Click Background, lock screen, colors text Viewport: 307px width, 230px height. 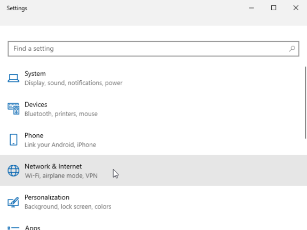[x=68, y=206]
